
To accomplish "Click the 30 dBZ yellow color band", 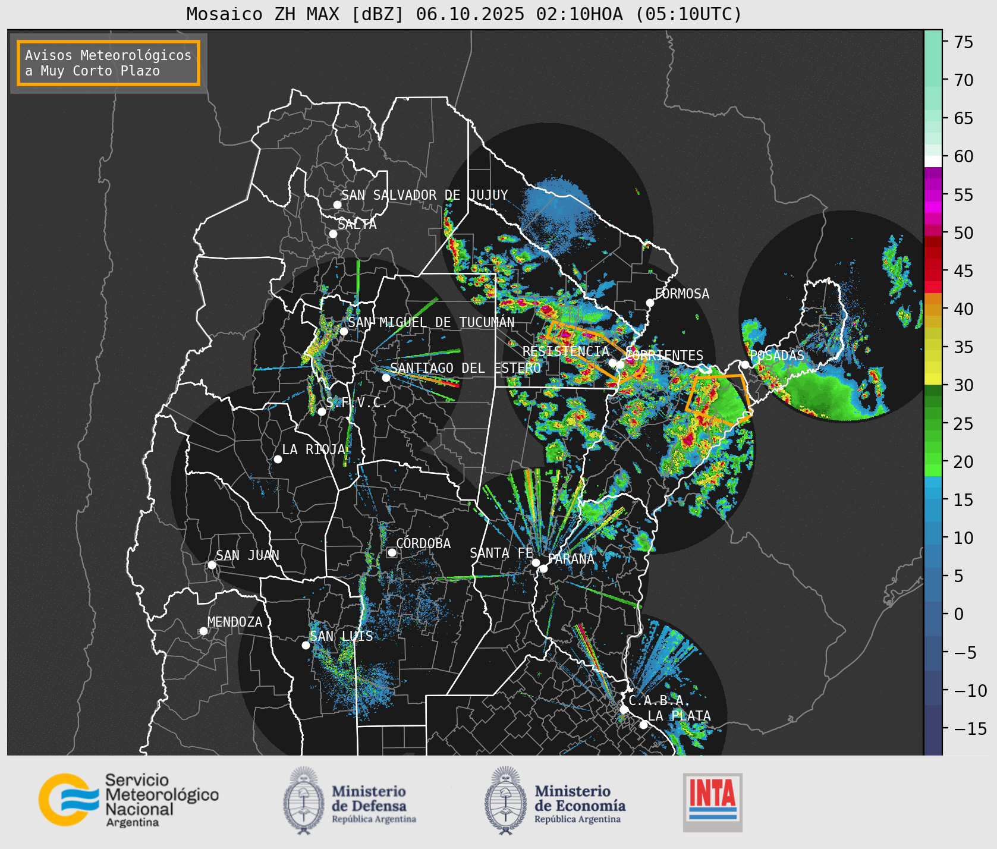I will click(x=933, y=379).
